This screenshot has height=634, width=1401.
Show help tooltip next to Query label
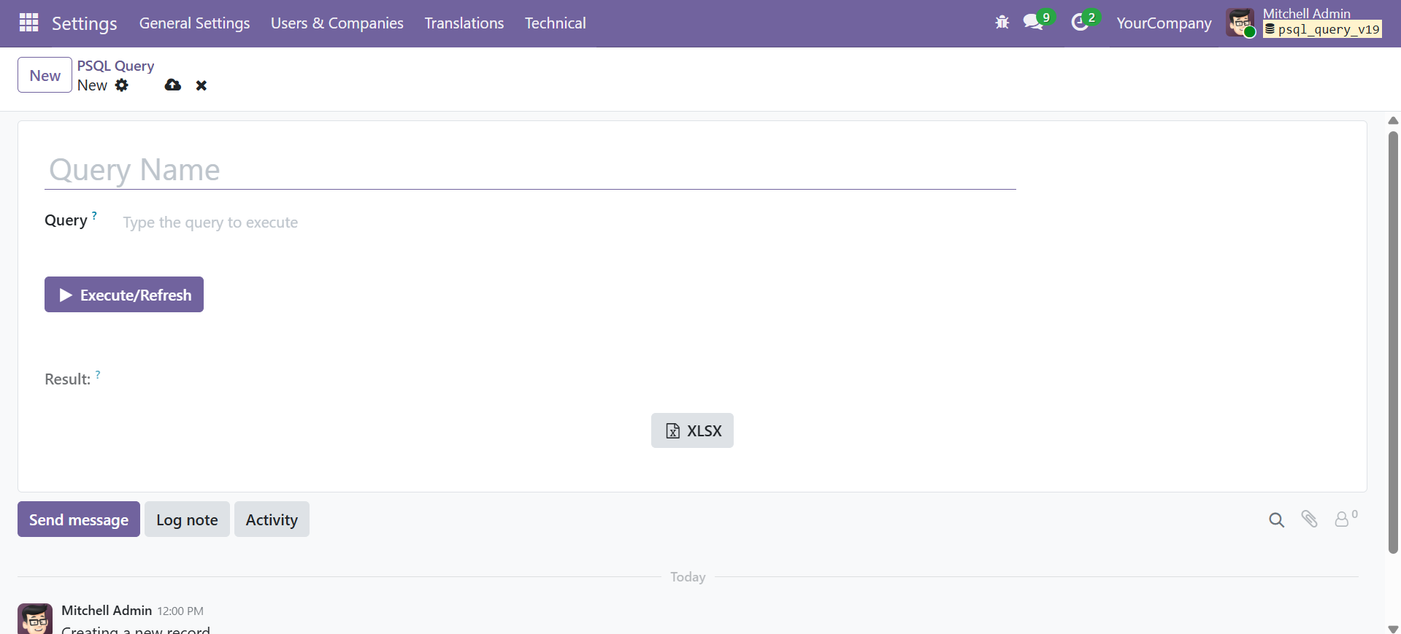[94, 215]
